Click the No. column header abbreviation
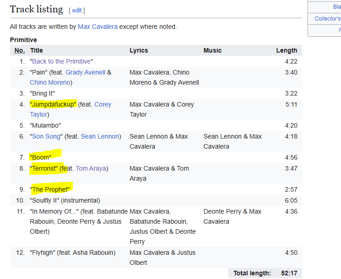This screenshot has width=341, height=279. point(20,51)
